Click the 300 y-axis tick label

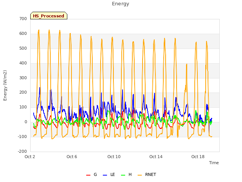23,78
